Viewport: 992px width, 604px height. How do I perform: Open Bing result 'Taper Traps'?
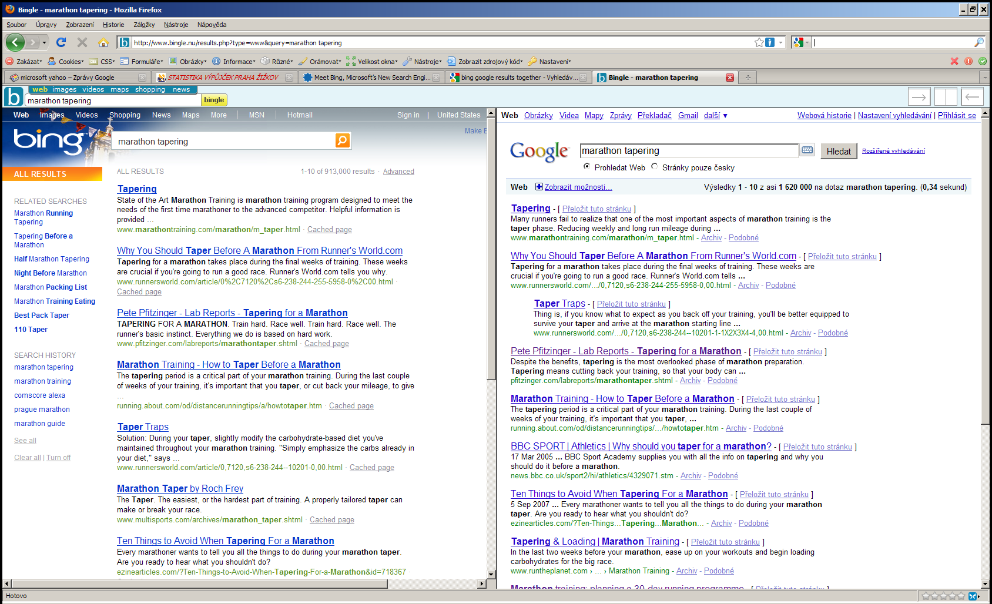point(143,427)
